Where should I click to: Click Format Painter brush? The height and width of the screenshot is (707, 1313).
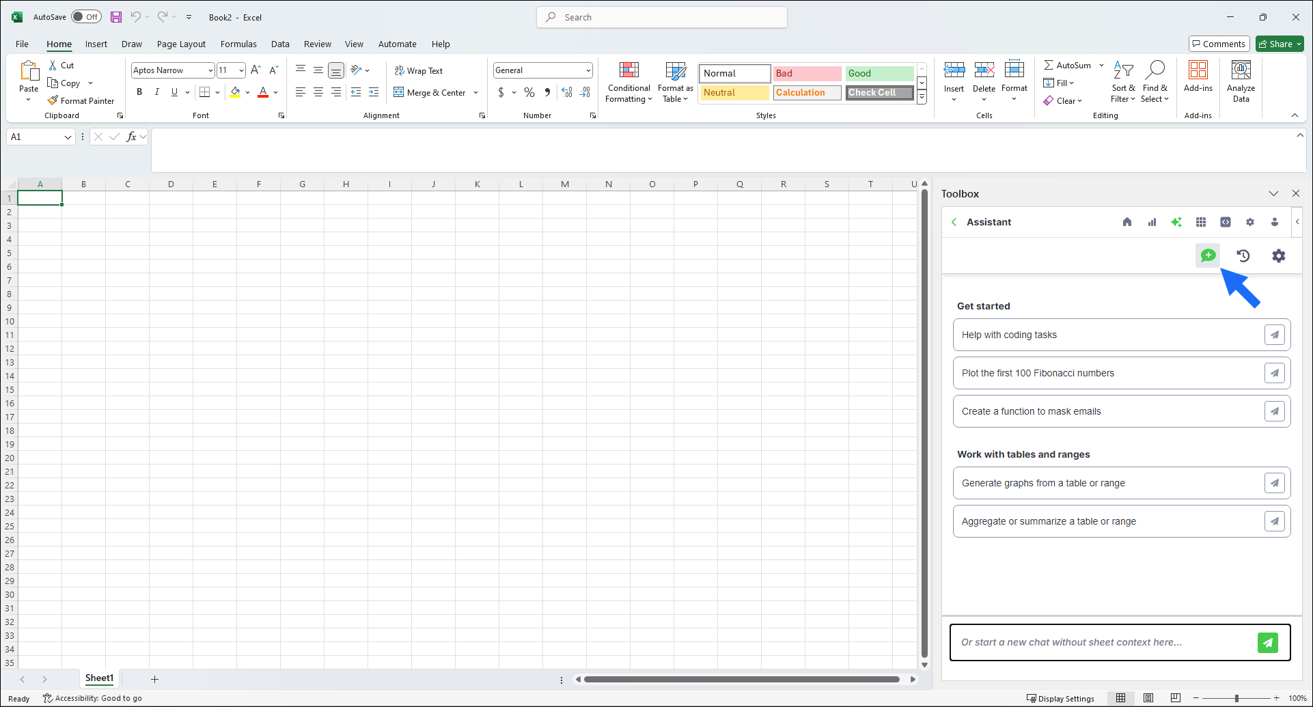81,101
